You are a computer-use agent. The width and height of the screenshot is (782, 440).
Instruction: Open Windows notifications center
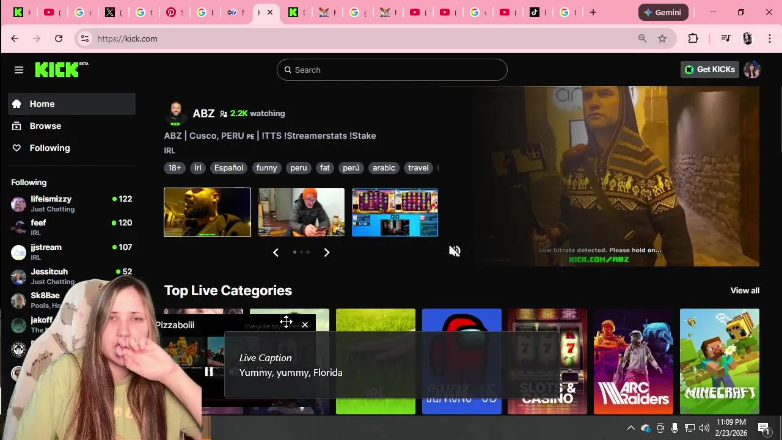point(764,428)
